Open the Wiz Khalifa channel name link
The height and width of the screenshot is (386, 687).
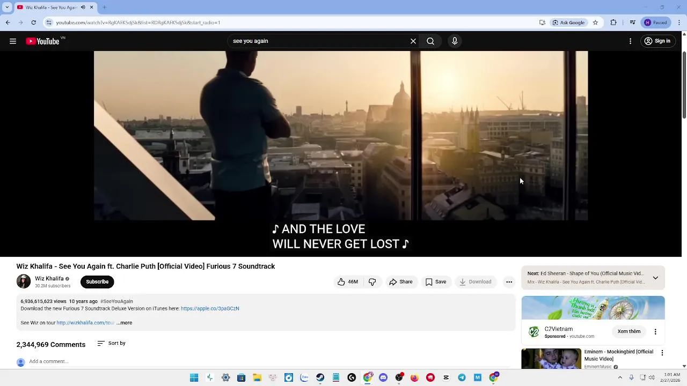pos(49,279)
